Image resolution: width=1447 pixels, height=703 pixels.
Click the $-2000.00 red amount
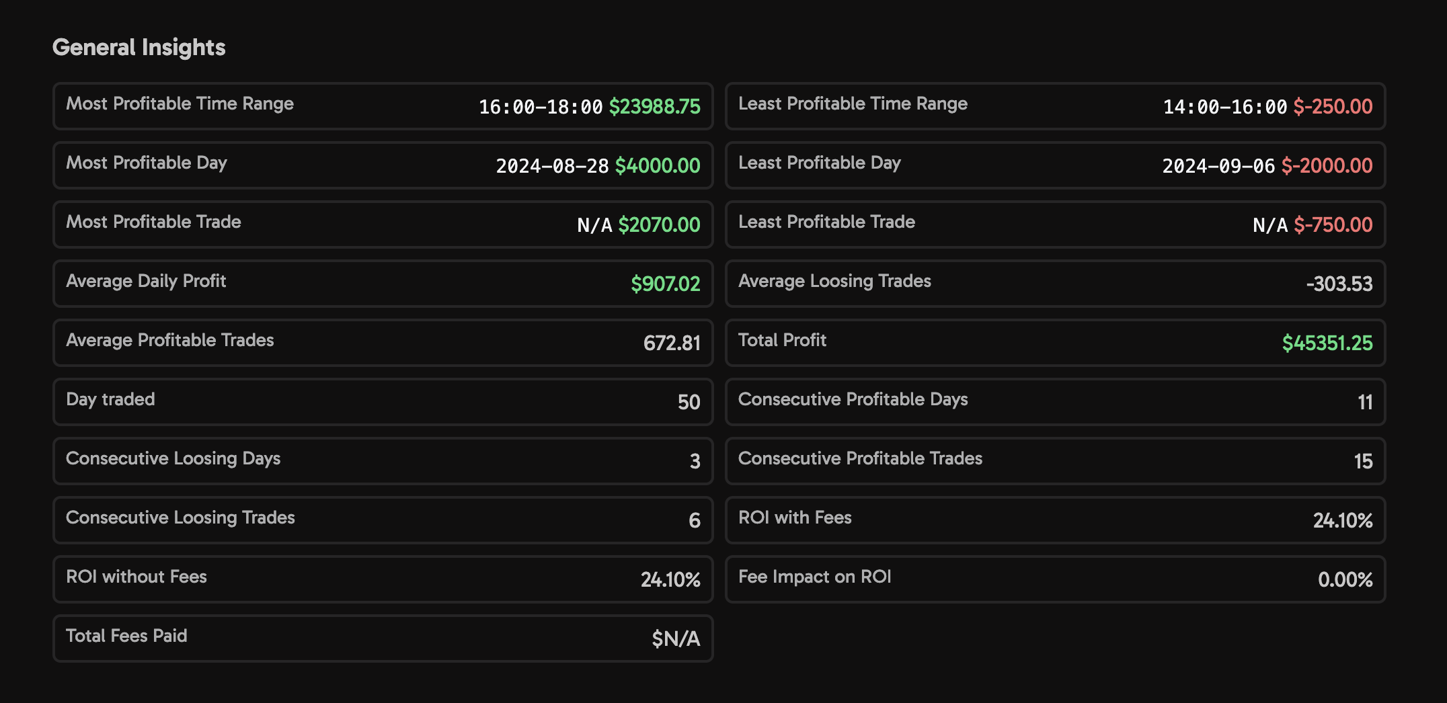click(x=1327, y=166)
